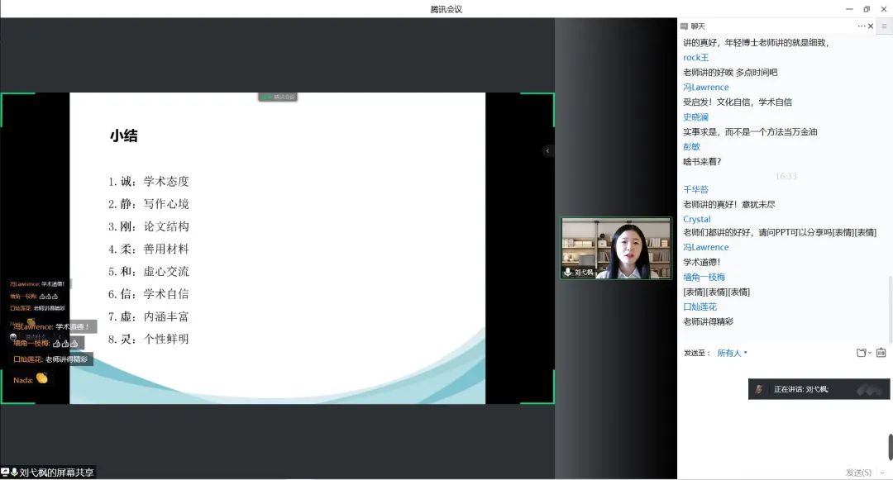Open the hamburger menu at top-right of chat
The image size is (893, 480).
pos(884,26)
